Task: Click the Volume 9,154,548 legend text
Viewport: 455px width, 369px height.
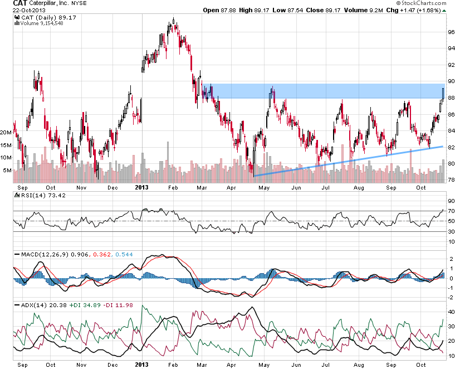Action: pyautogui.click(x=42, y=23)
